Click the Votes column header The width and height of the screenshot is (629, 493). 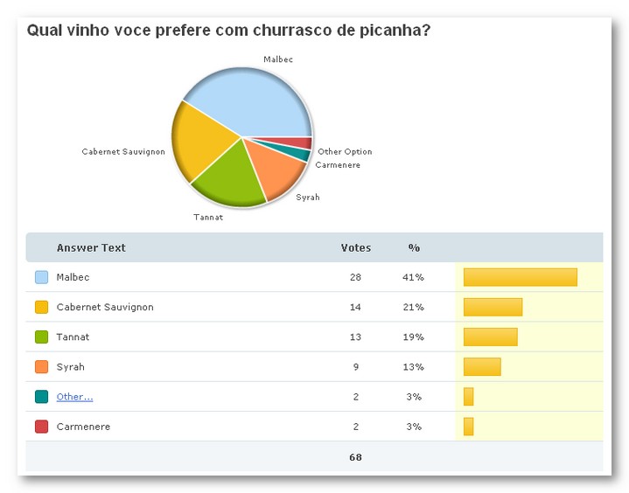coord(356,247)
